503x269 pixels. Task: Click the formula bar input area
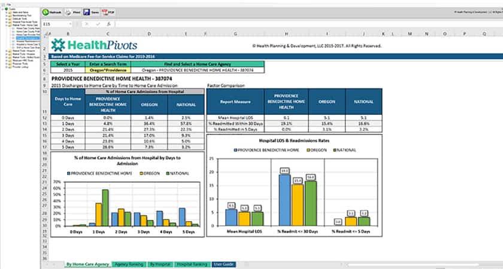pos(308,24)
